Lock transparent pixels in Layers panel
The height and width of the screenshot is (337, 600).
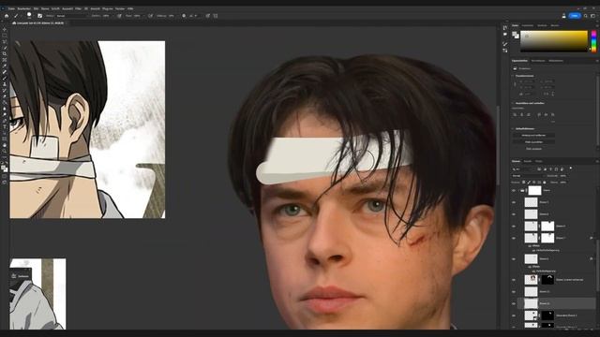(x=523, y=183)
